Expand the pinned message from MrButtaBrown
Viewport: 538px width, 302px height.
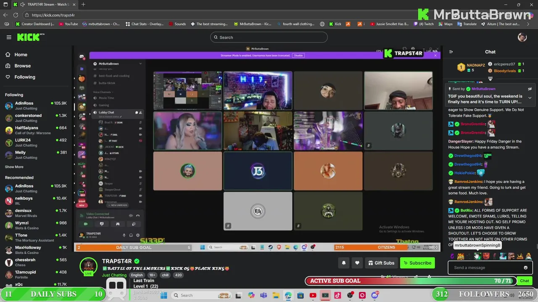pyautogui.click(x=530, y=98)
